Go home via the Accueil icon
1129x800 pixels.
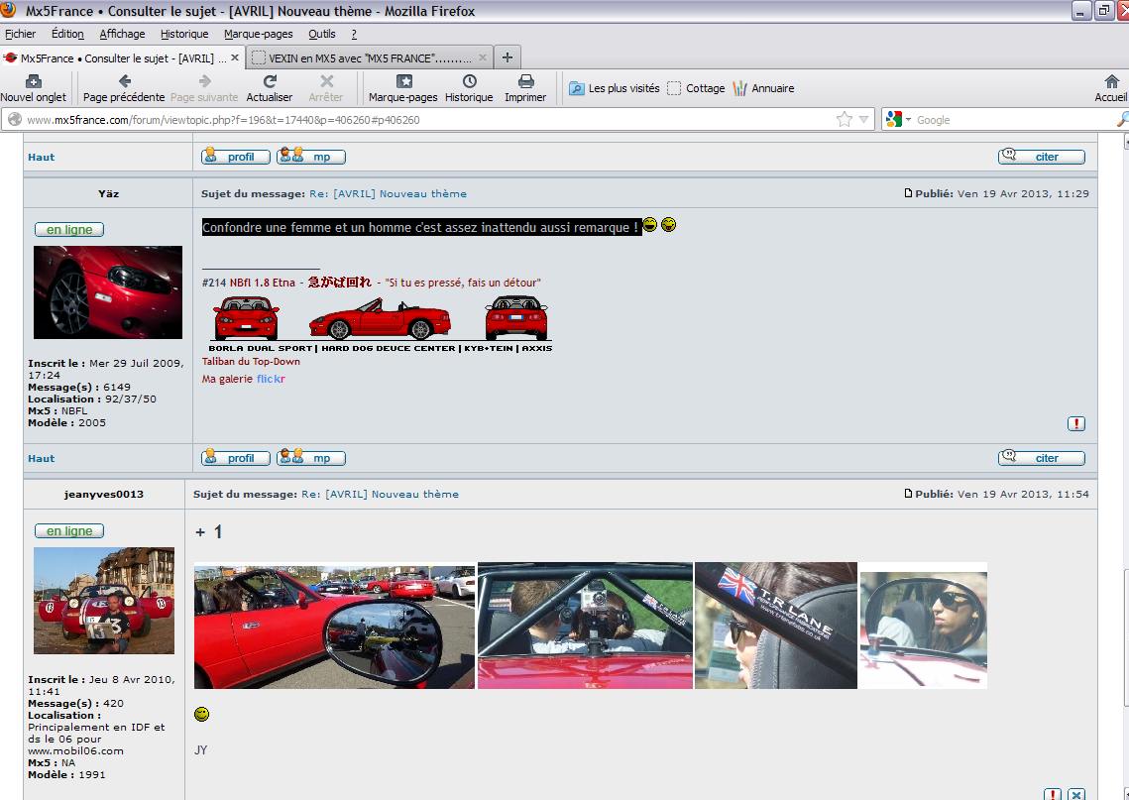(1111, 82)
